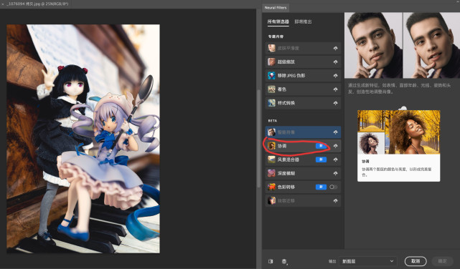Screen dimensions: 460x269
Task: Download the 妆容迁移 filter via cloud icon
Action: click(335, 201)
